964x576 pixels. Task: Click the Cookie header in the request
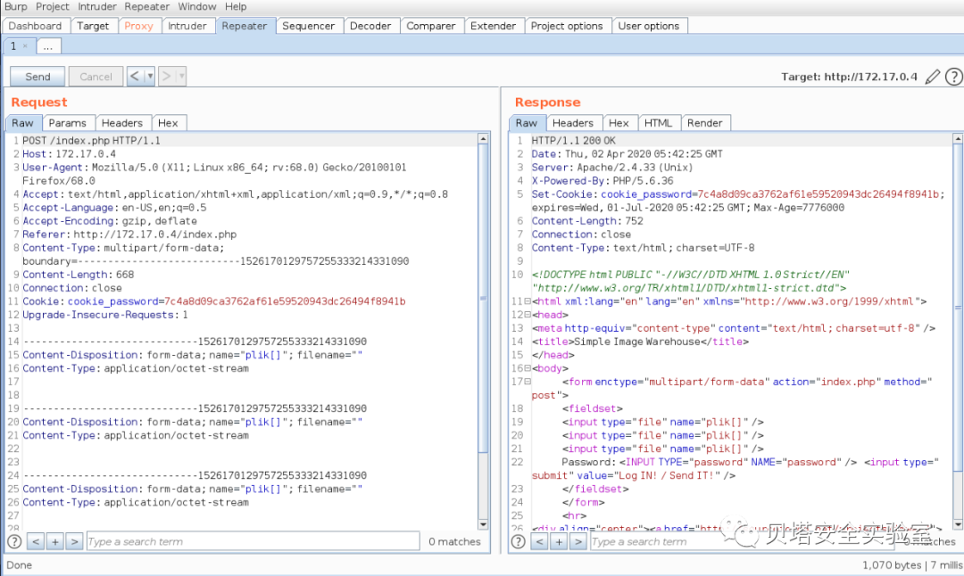pyautogui.click(x=214, y=301)
